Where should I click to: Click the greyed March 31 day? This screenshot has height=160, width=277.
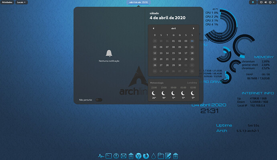click(167, 41)
